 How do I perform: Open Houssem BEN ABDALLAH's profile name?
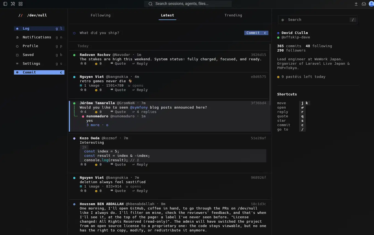pyautogui.click(x=102, y=204)
